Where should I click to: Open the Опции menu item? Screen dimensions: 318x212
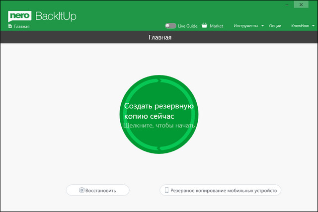tap(275, 25)
